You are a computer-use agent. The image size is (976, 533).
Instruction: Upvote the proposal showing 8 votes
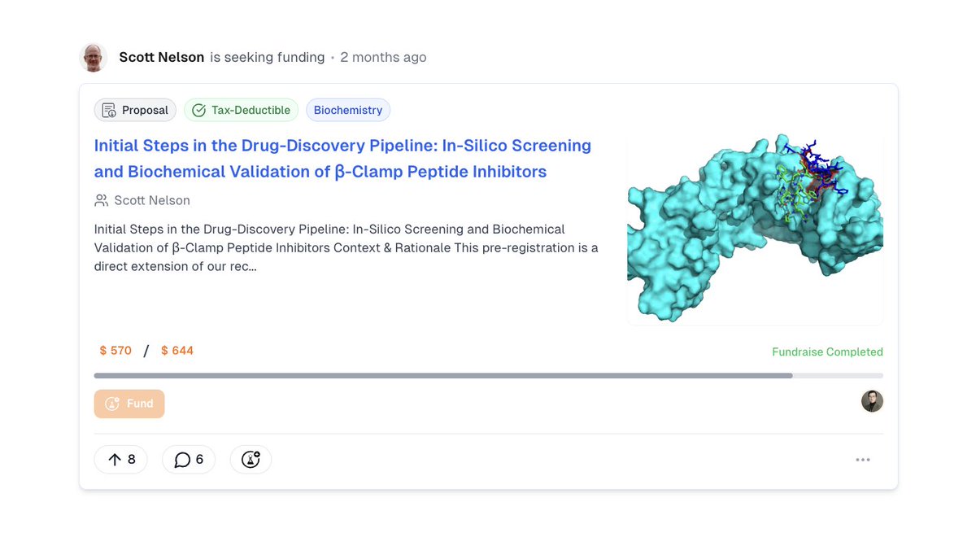coord(121,460)
